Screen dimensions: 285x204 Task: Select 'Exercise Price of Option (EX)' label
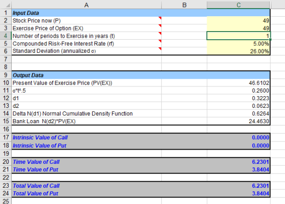[x=87, y=28]
